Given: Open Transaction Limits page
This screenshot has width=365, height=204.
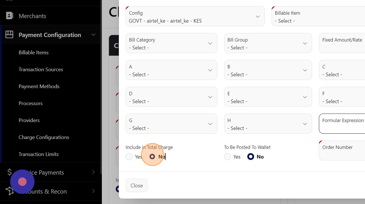Looking at the screenshot, I should click(x=38, y=154).
